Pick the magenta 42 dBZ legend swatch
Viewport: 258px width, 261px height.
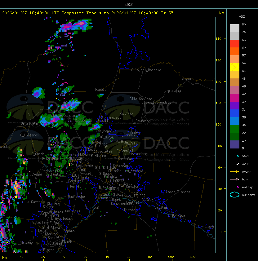tap(234, 98)
